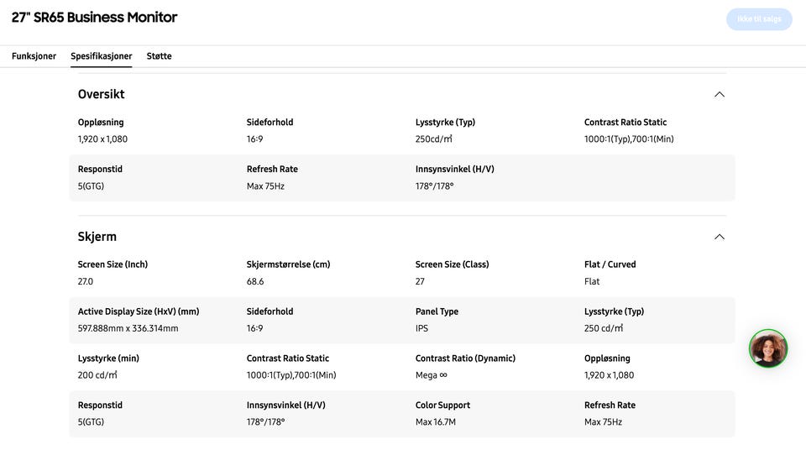Collapse the Oversikt section chevron
Image resolution: width=806 pixels, height=450 pixels.
click(x=719, y=94)
